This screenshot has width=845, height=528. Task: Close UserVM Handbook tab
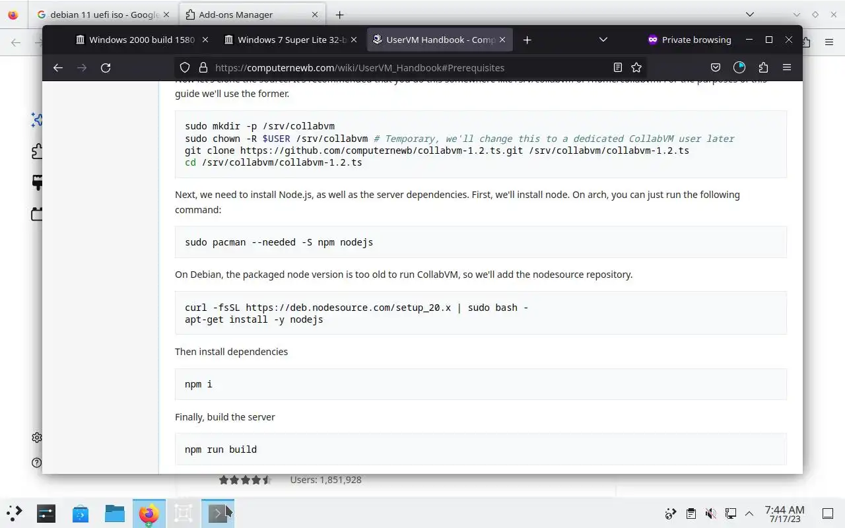point(502,40)
